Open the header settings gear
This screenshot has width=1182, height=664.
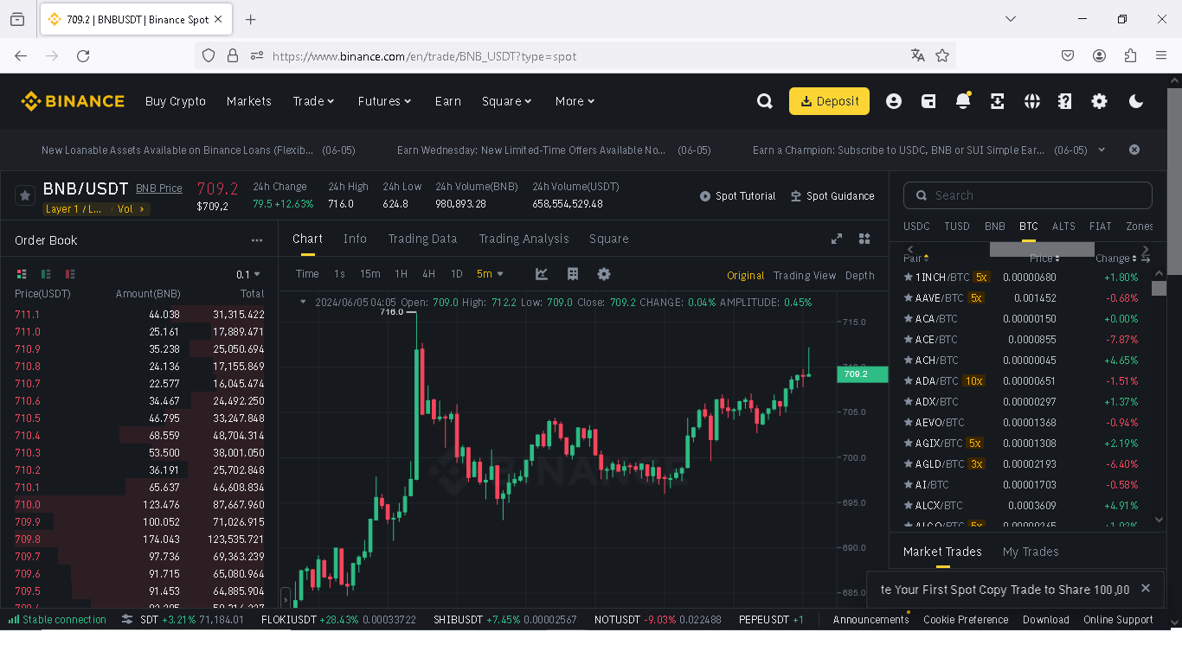click(1100, 101)
